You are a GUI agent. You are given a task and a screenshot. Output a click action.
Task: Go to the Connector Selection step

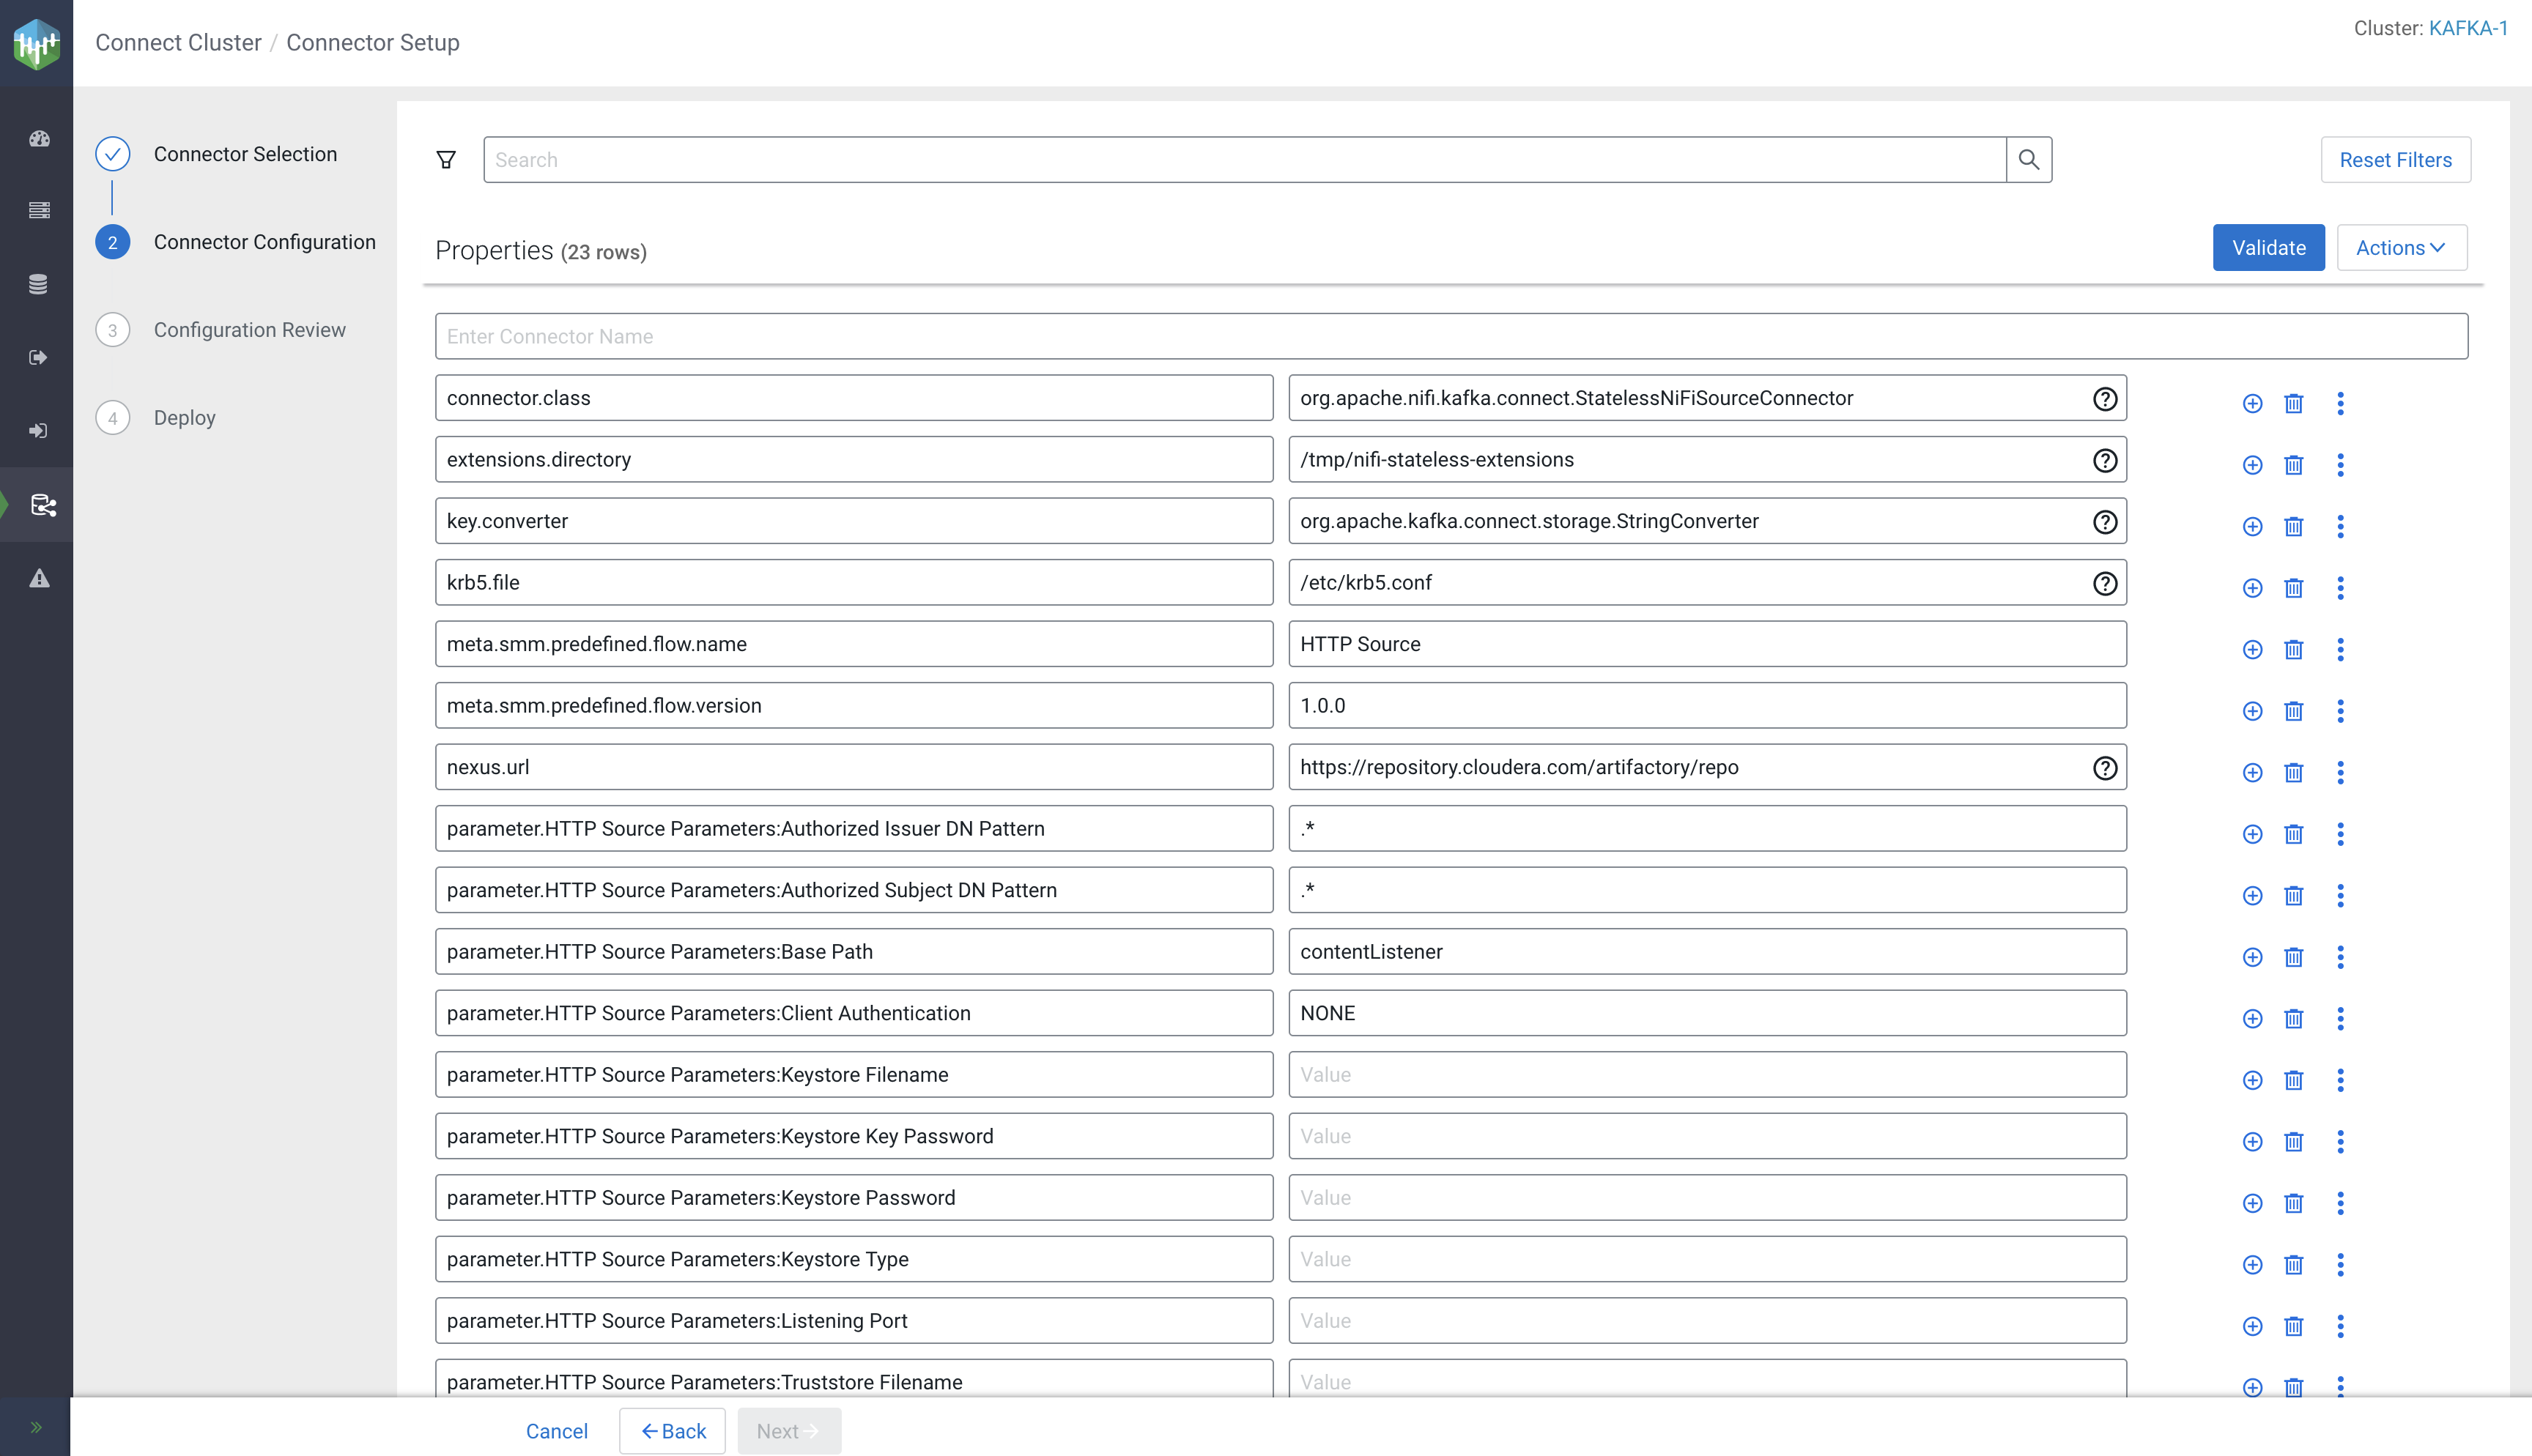coord(244,154)
